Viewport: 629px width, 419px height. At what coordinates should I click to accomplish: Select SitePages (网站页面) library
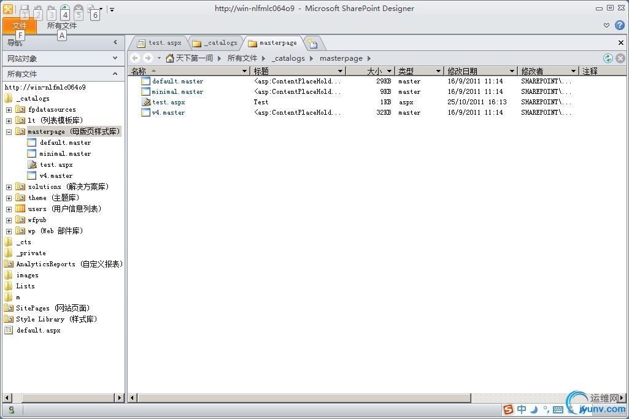click(53, 308)
